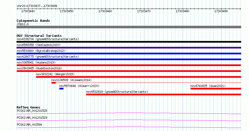Select the magenta PCSK2 NM_001201528 intron line
This screenshot has height=131, width=249.
pos(129,113)
